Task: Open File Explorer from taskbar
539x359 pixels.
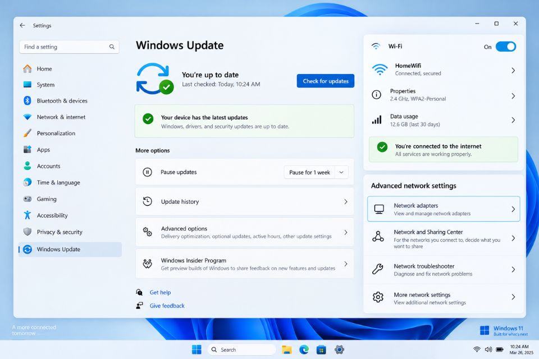Action: 287,349
